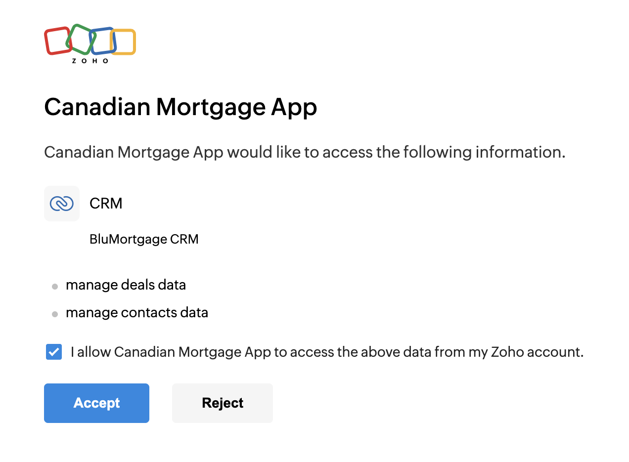Screen dimensions: 629x462
Task: Click the bullet beside manage contacts data
Action: [55, 314]
